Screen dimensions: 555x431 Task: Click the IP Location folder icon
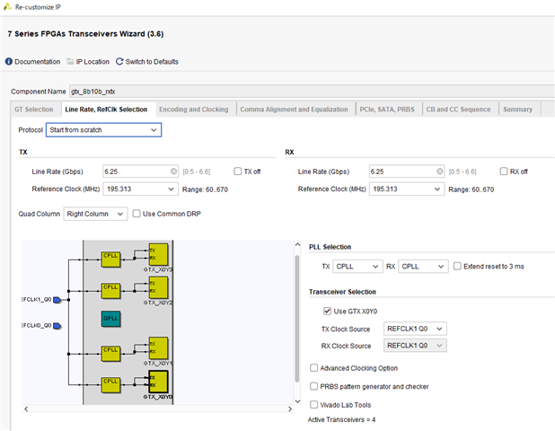coord(70,62)
